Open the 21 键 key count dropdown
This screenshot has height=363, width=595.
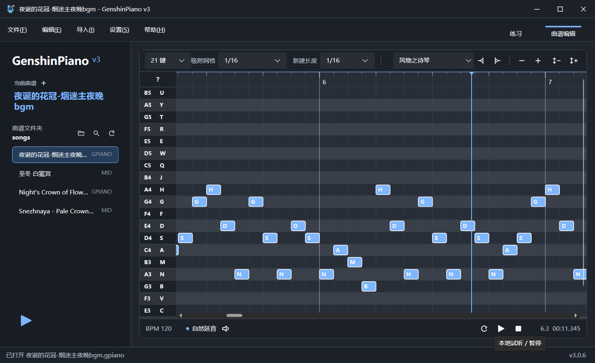coord(167,60)
